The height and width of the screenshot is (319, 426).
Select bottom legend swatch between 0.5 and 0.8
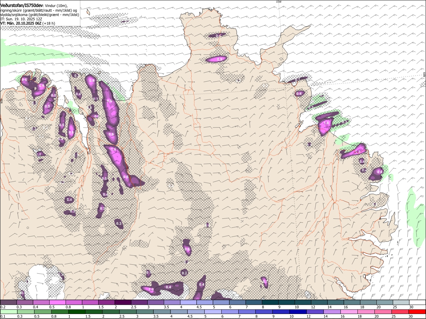pos(43,312)
